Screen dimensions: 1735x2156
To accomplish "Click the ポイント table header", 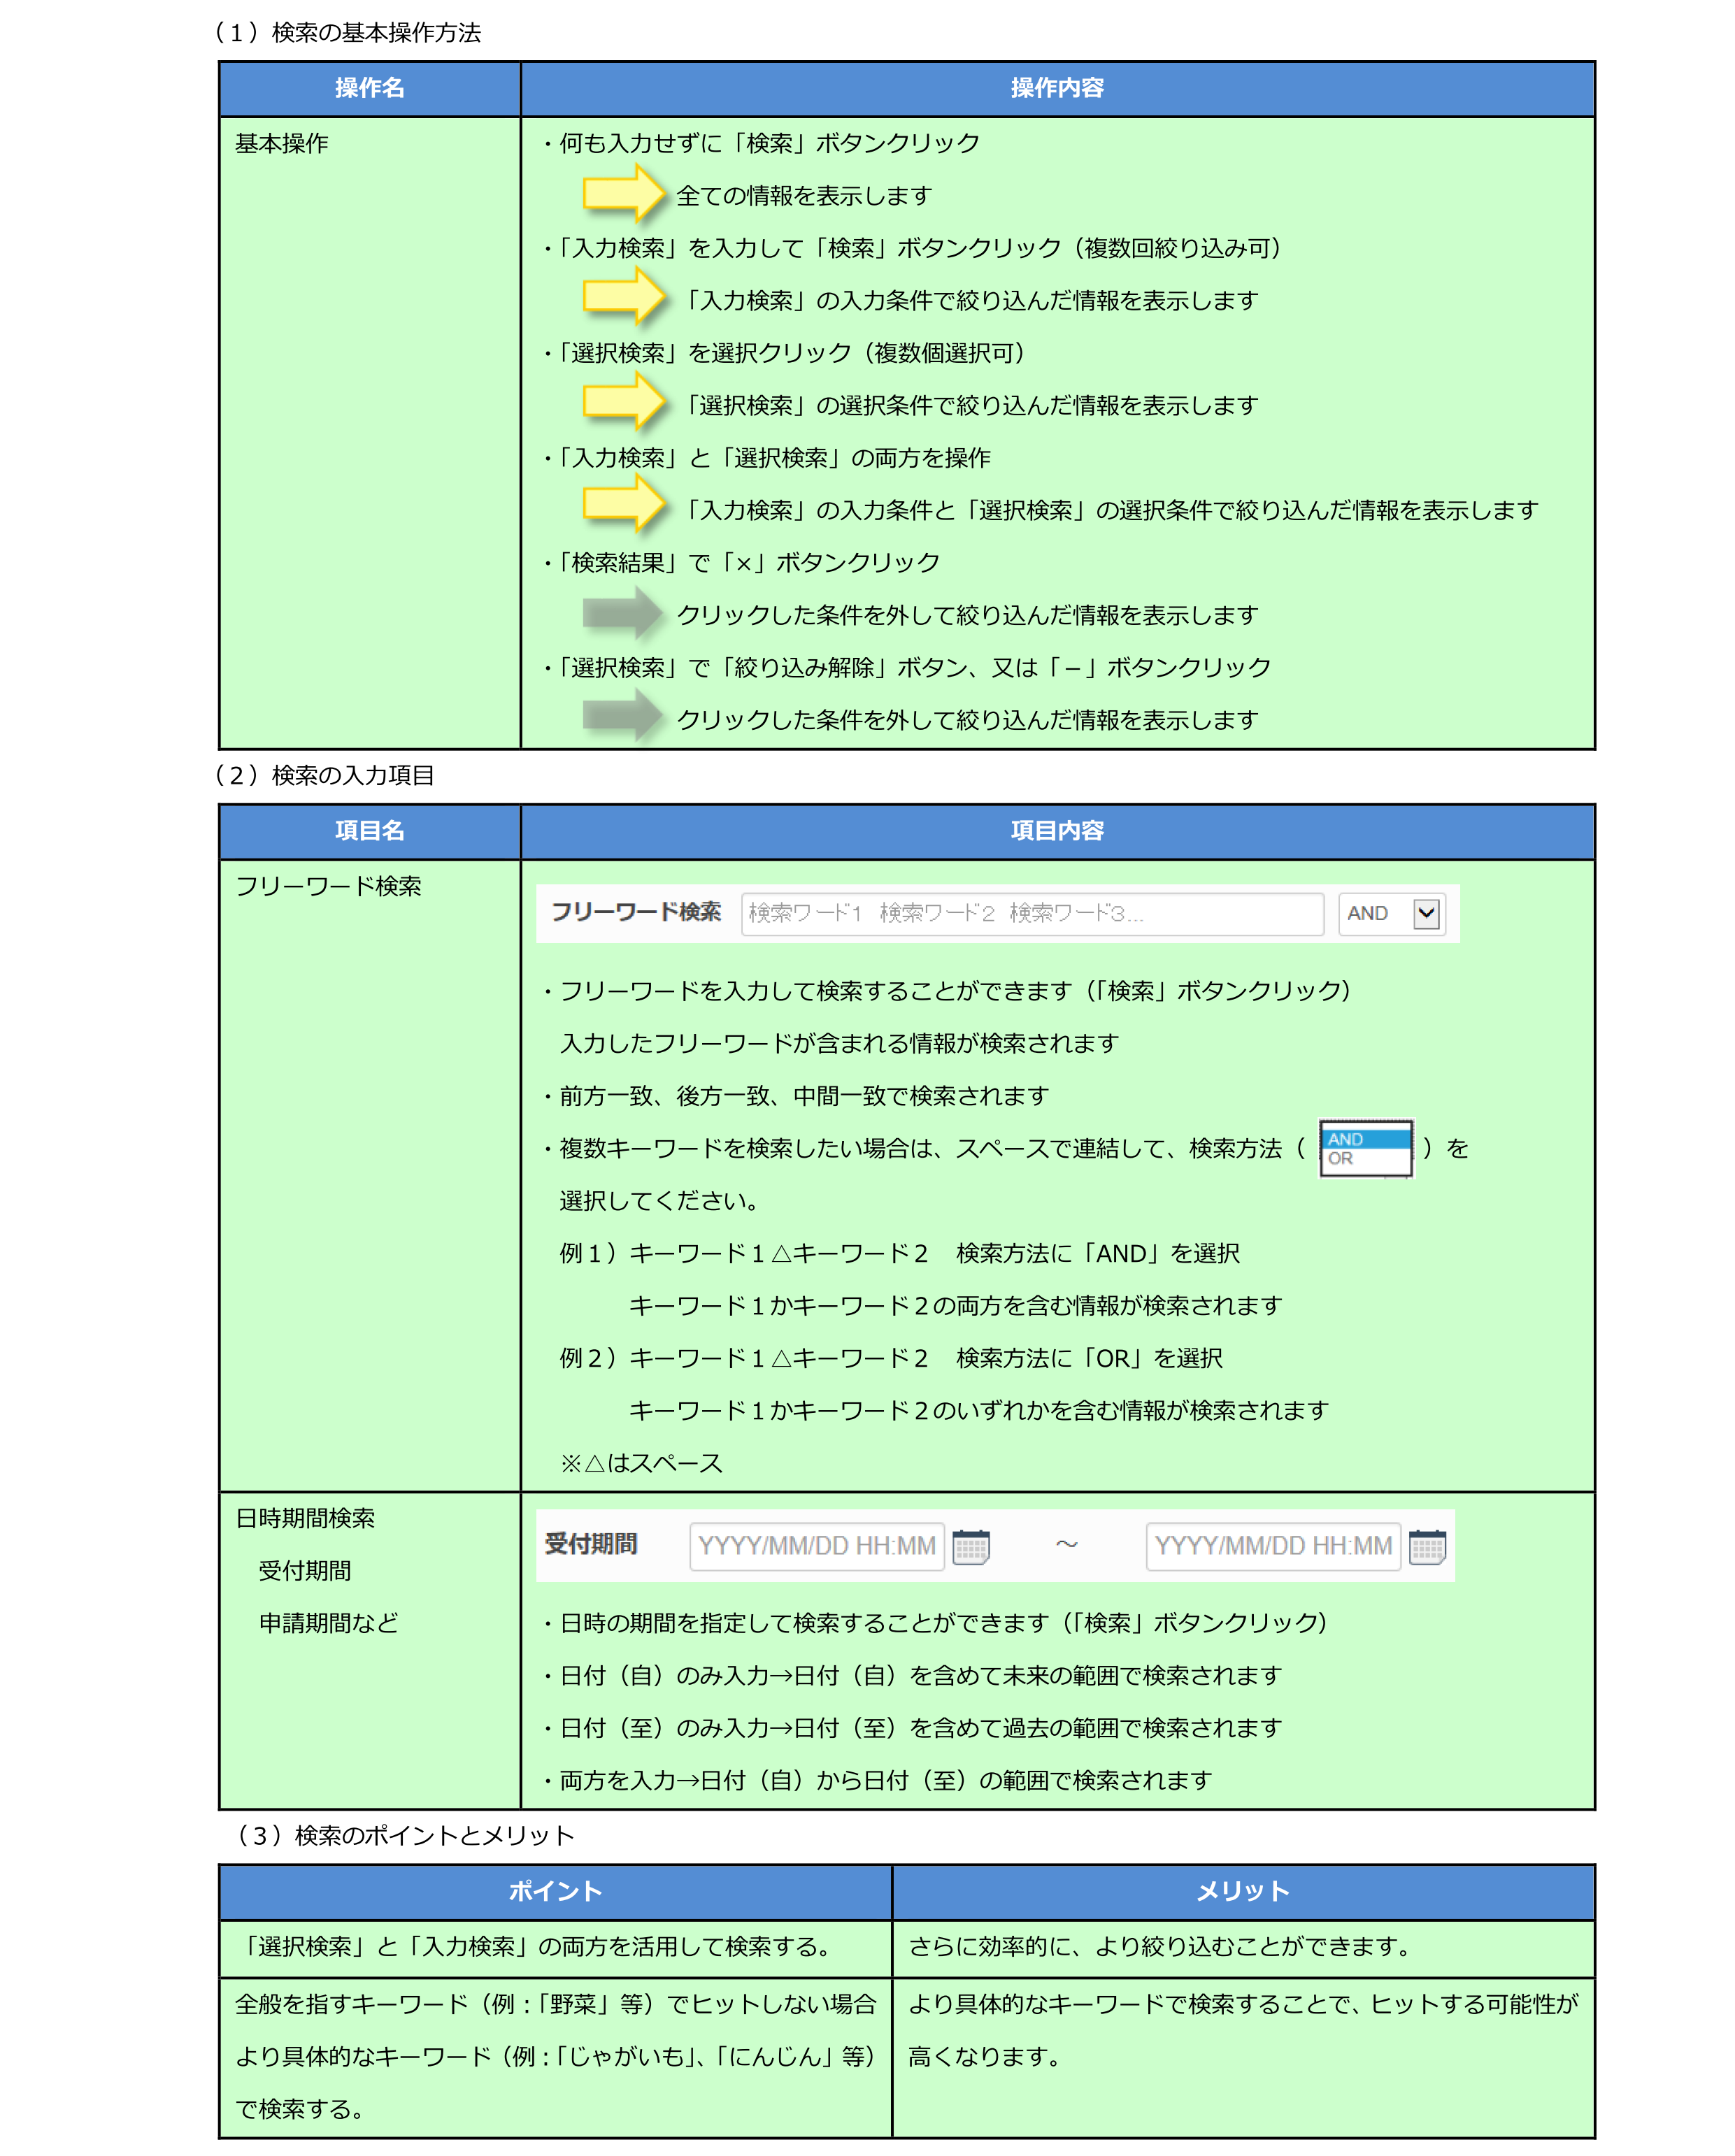I will 555,1892.
